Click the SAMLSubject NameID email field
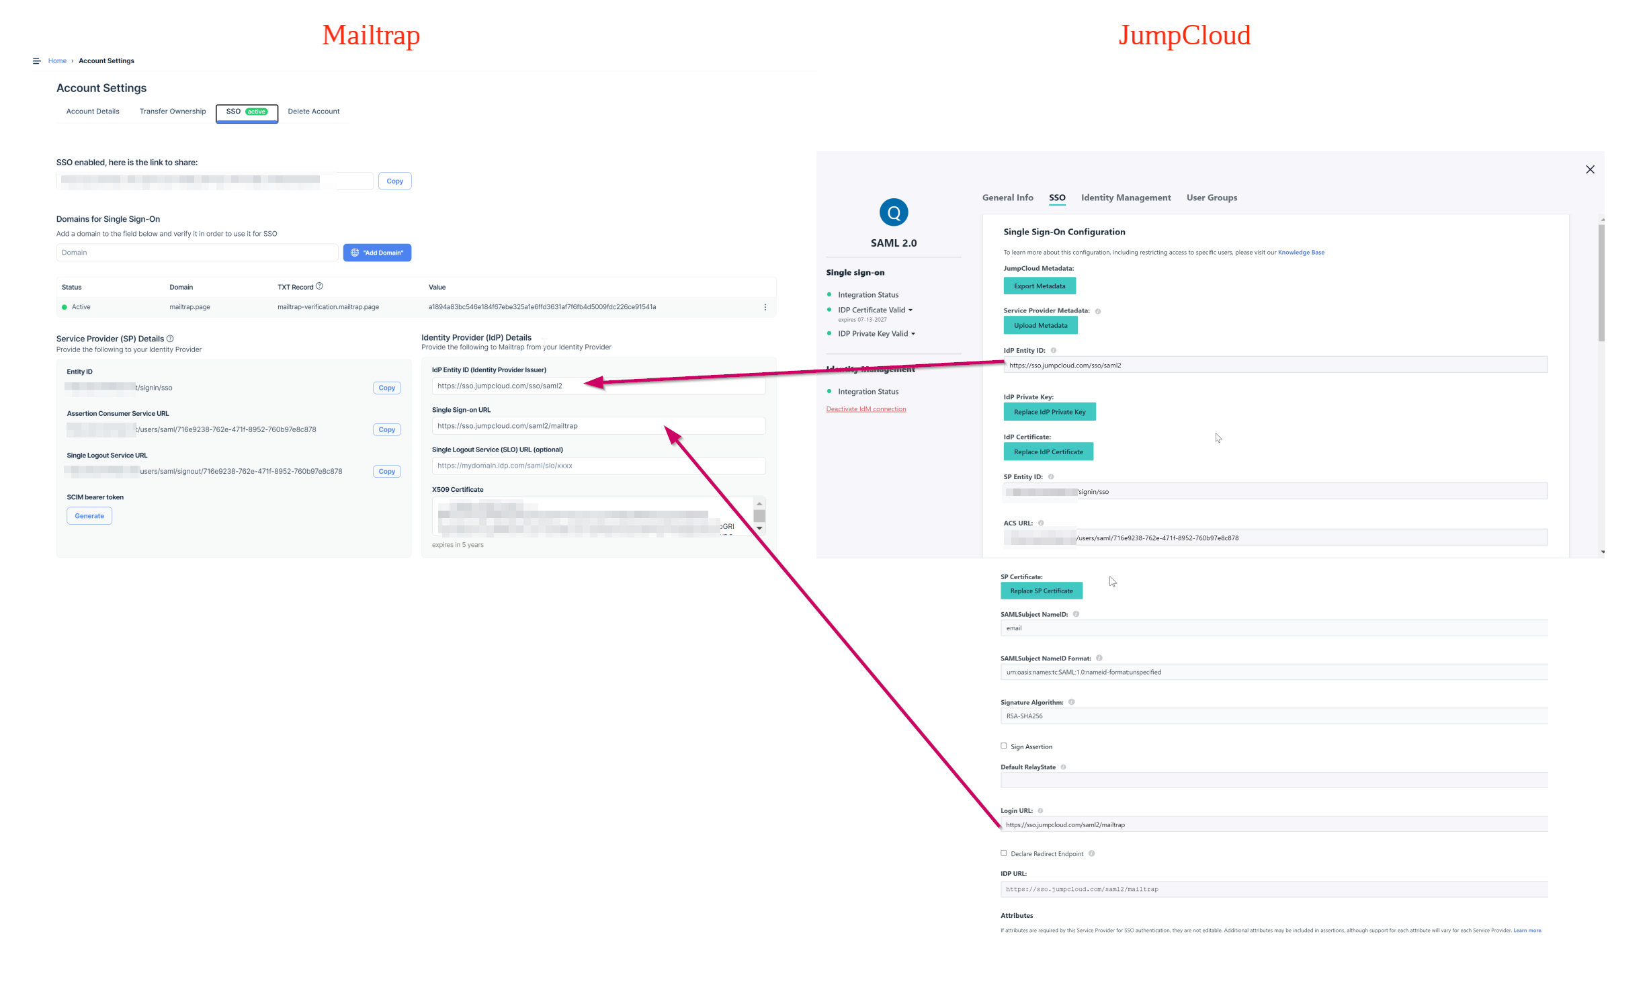This screenshot has height=981, width=1649. pos(1274,628)
